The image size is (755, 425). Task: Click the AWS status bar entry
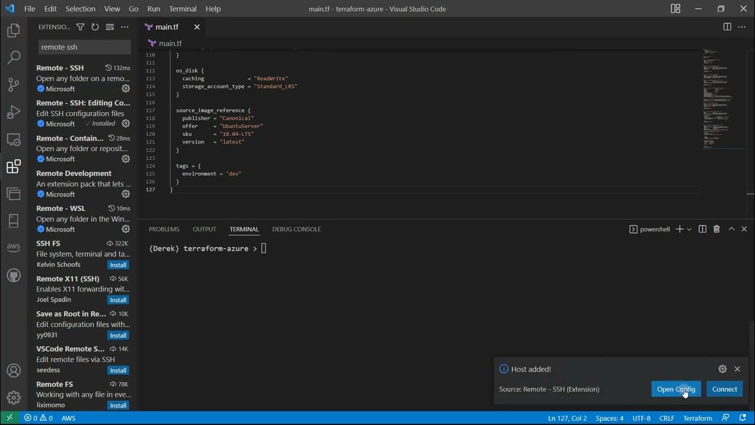click(68, 418)
